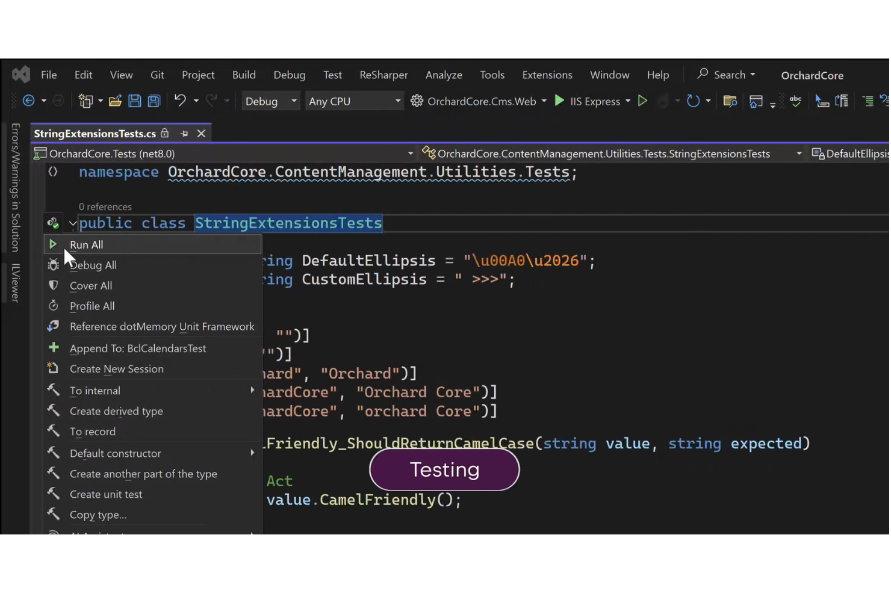Close the StringExtensionsTests.cs tab
The image size is (891, 594).
[x=201, y=134]
